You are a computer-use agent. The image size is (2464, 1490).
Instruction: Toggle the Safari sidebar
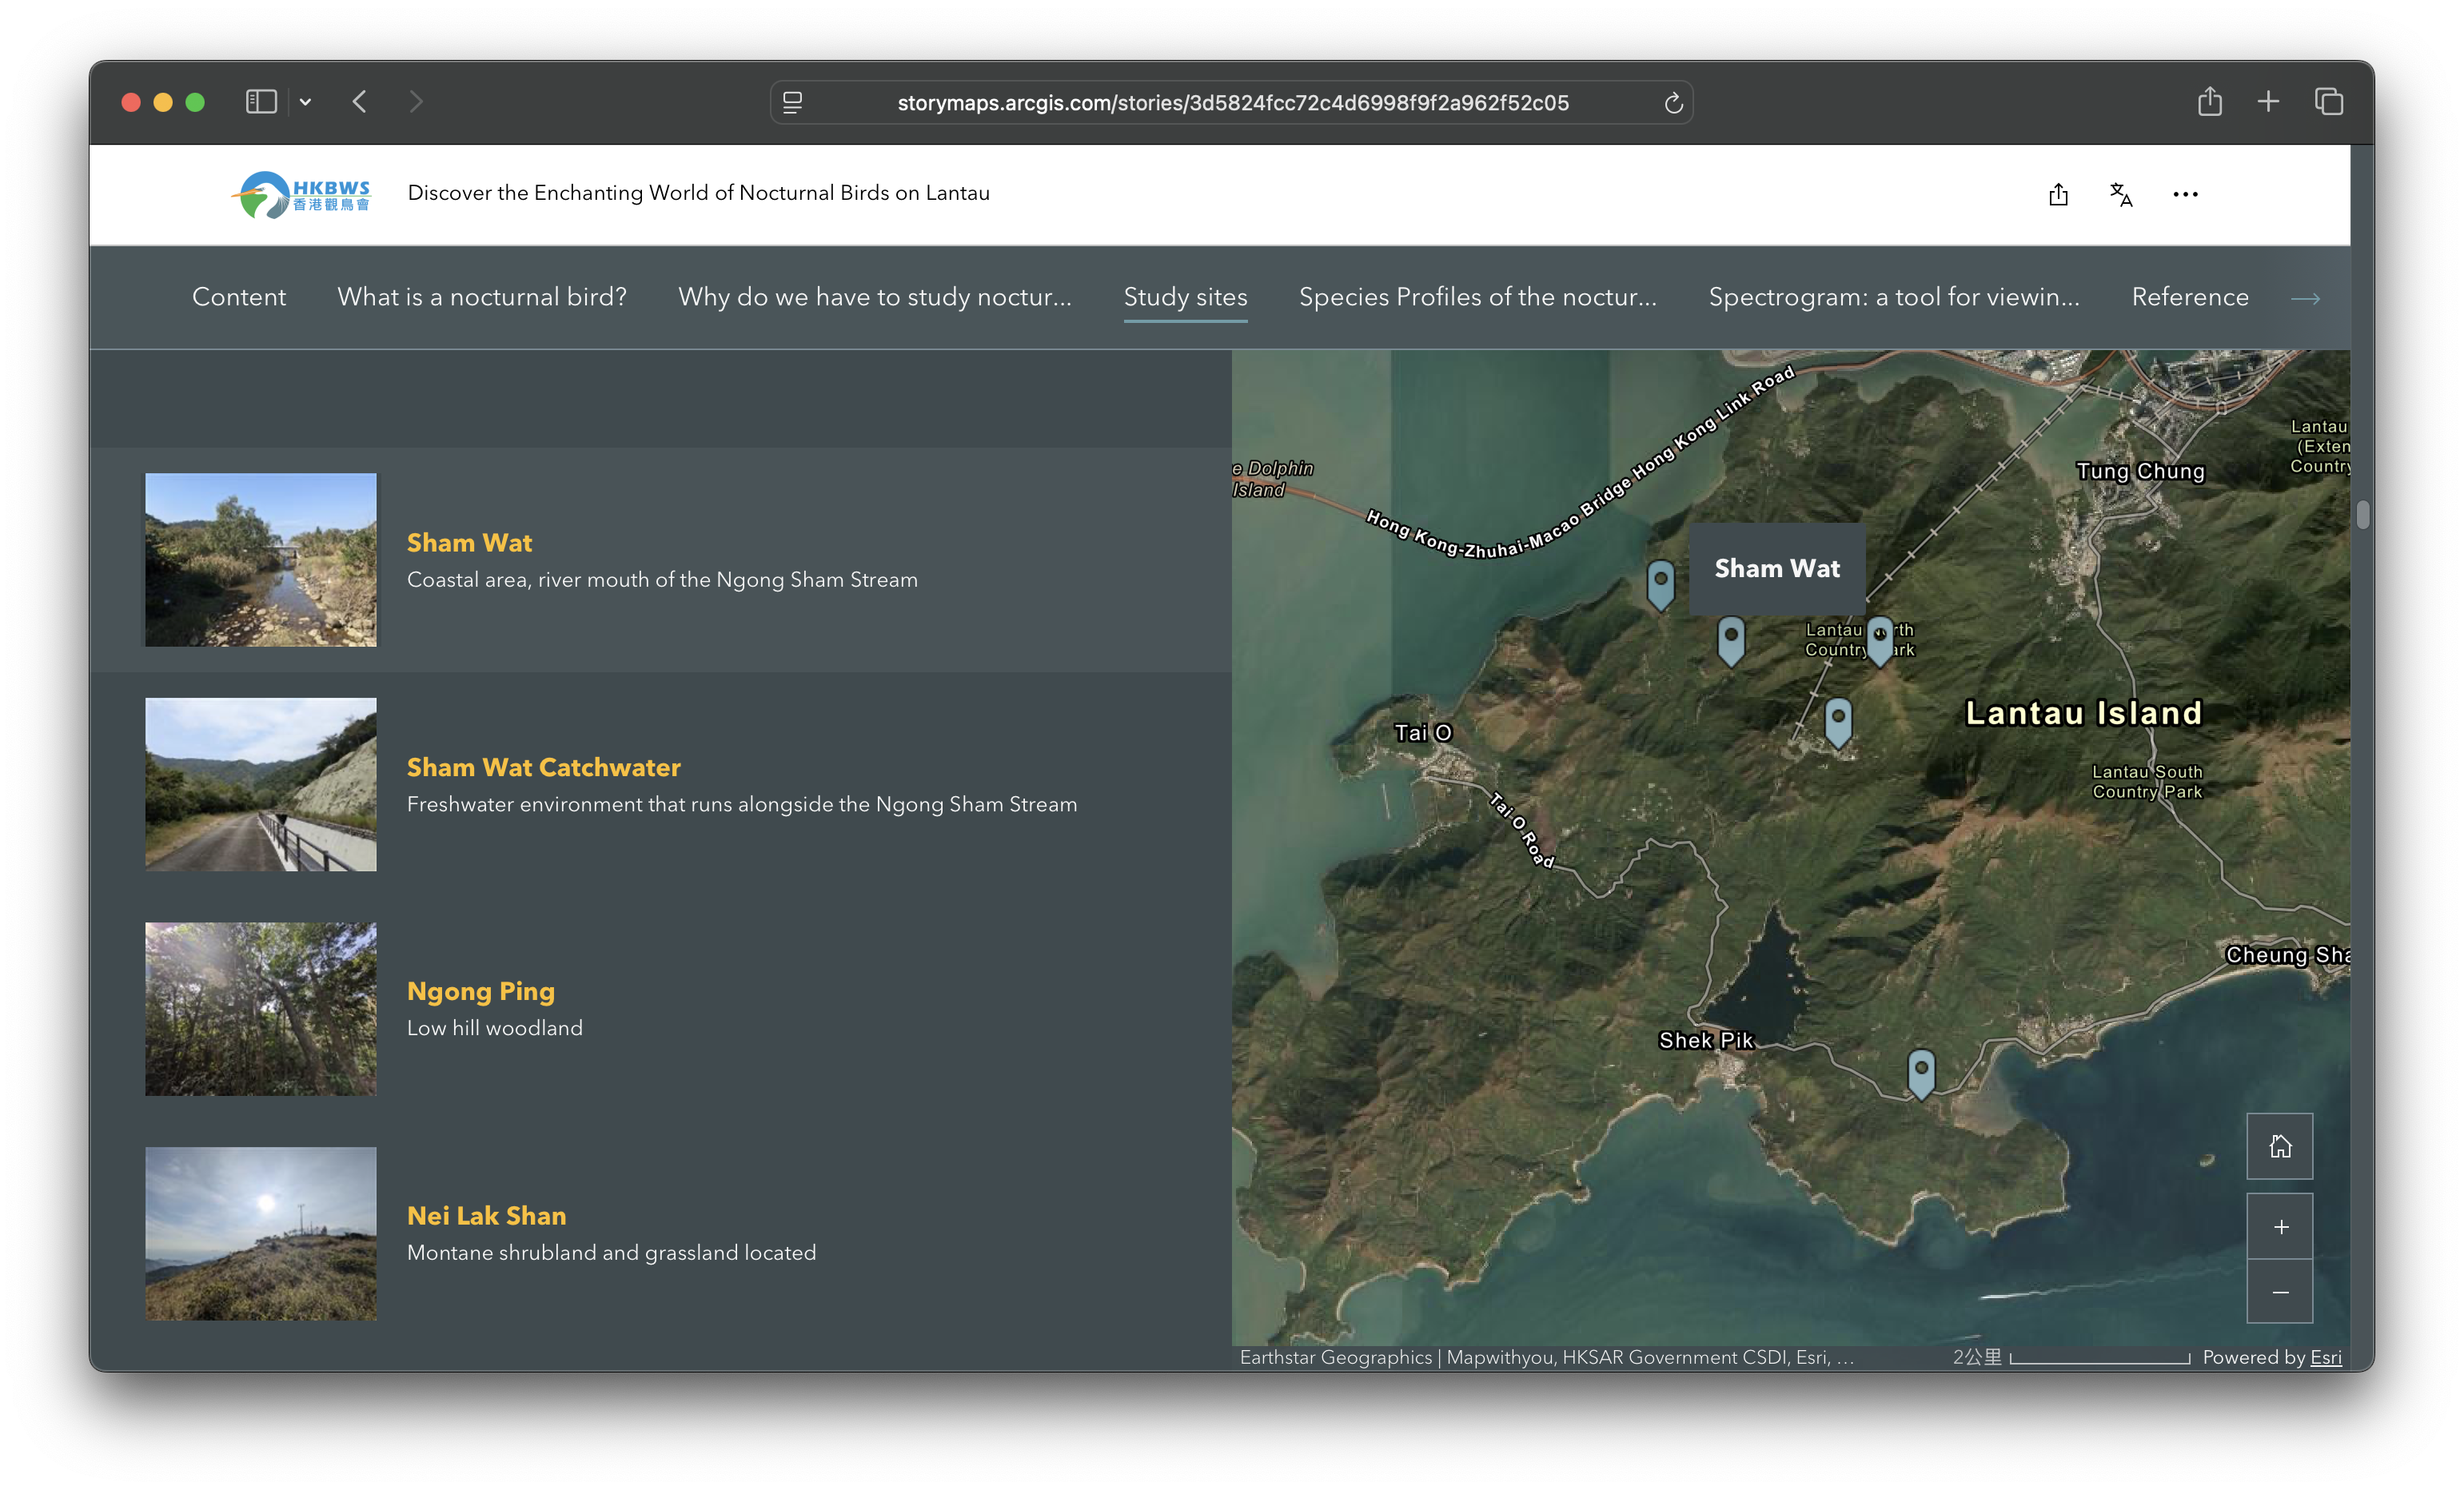pos(261,102)
